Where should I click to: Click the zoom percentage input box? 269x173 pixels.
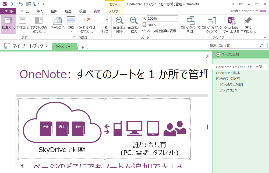coord(161,18)
